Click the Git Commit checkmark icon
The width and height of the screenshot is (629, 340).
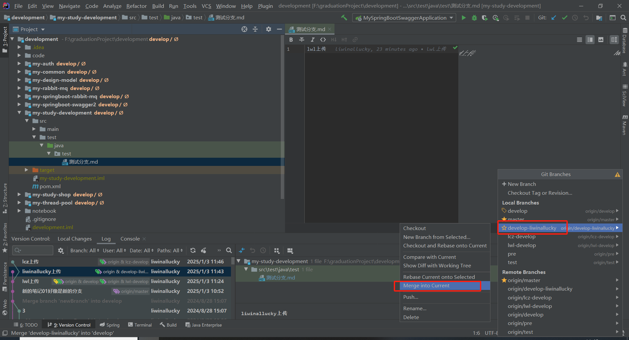[564, 18]
